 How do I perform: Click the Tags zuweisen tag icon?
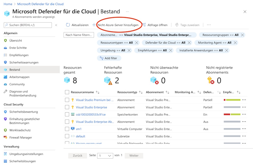coord(177,25)
